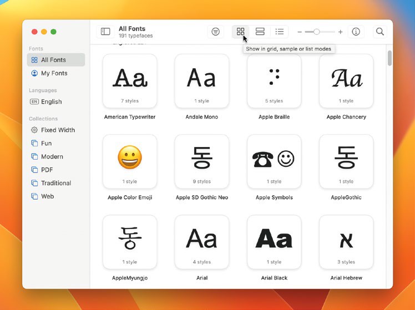Screen dimensions: 415x310
Task: Select the English language filter
Action: pos(51,101)
